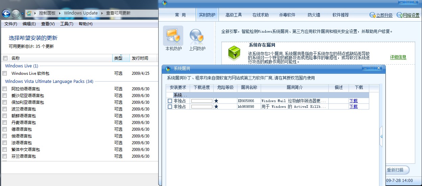422x186 pixels.
Task: Switch to the 高级工具 tab
Action: point(234,15)
